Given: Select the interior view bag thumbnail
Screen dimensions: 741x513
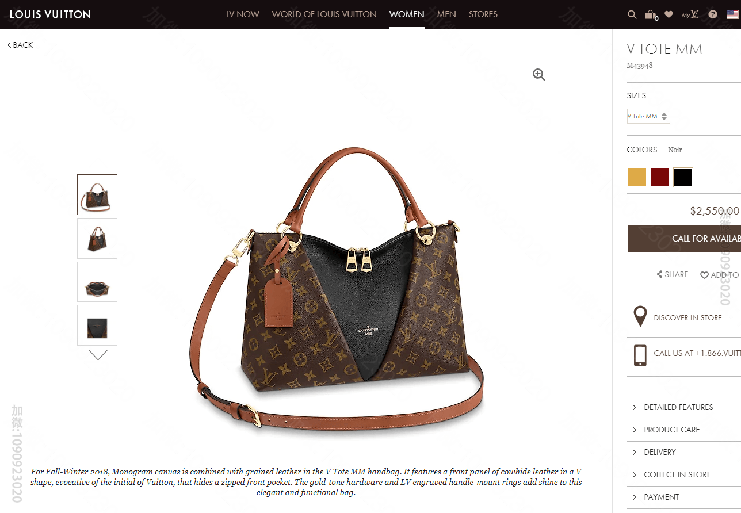Looking at the screenshot, I should pos(97,282).
